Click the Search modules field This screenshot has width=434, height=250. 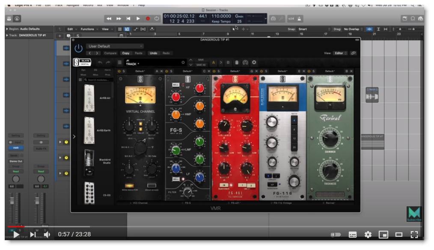tap(98, 80)
